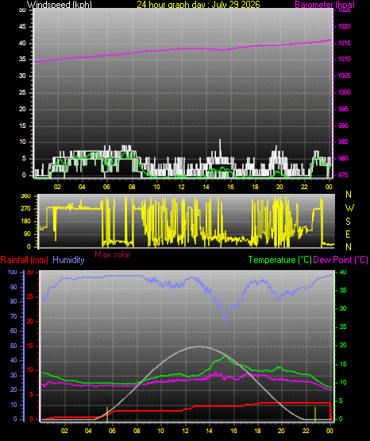Click the 1020 value on barometer axis

pos(344,26)
